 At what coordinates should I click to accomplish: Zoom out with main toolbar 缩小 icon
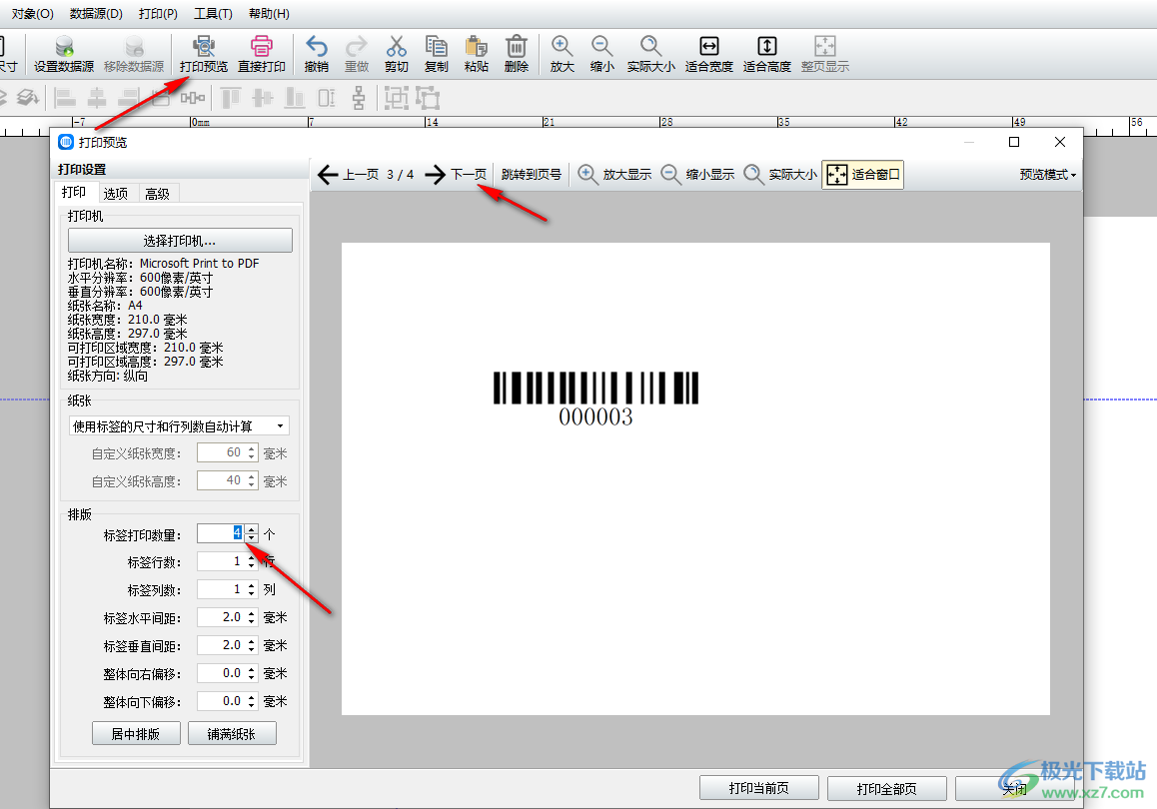(x=602, y=54)
